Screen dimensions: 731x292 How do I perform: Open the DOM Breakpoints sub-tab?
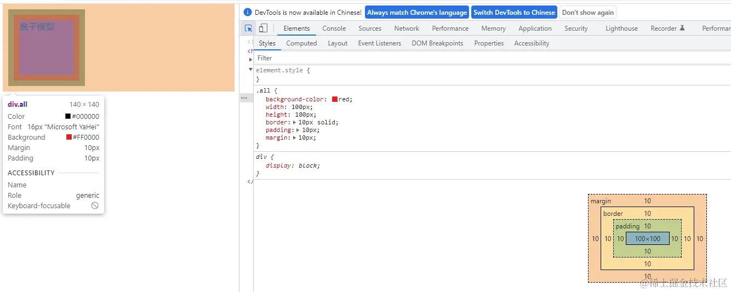pos(437,43)
